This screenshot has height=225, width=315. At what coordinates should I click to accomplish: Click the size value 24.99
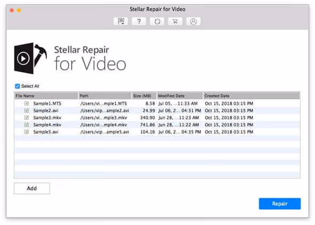[x=149, y=111]
